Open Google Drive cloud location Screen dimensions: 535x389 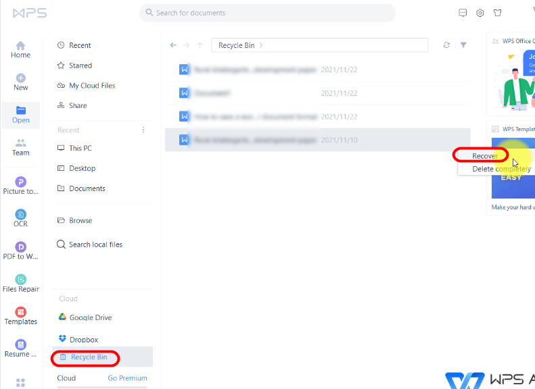coord(90,317)
